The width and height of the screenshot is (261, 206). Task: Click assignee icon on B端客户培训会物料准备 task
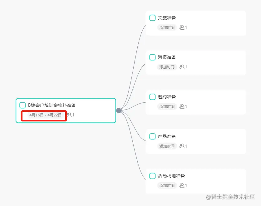[69, 115]
